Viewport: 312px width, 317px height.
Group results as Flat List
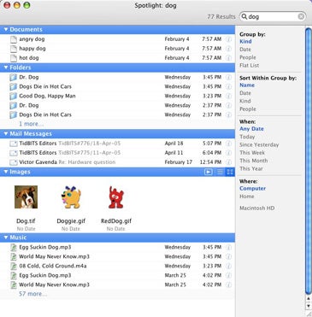point(250,66)
